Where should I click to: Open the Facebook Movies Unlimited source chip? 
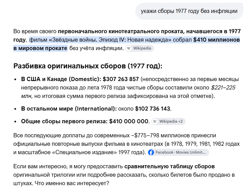(178, 153)
